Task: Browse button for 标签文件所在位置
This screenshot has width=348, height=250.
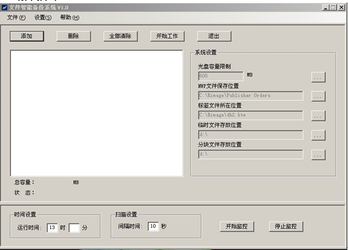Action: 318,116
